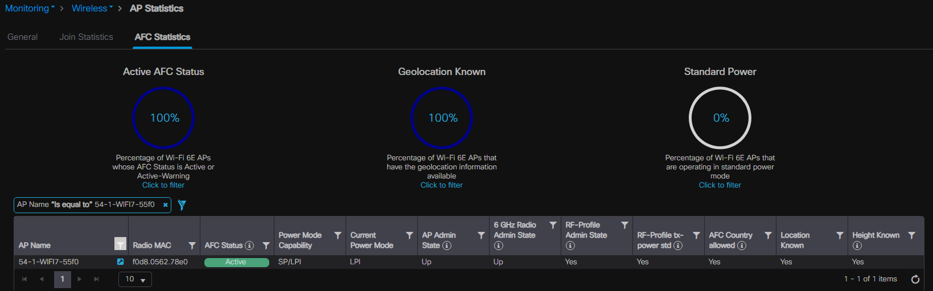Expand the Monitoring breadcrumb menu
Screen dimensions: 933x291
pyautogui.click(x=30, y=9)
